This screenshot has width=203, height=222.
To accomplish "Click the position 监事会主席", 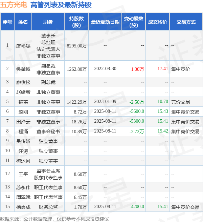I will click(48, 171).
